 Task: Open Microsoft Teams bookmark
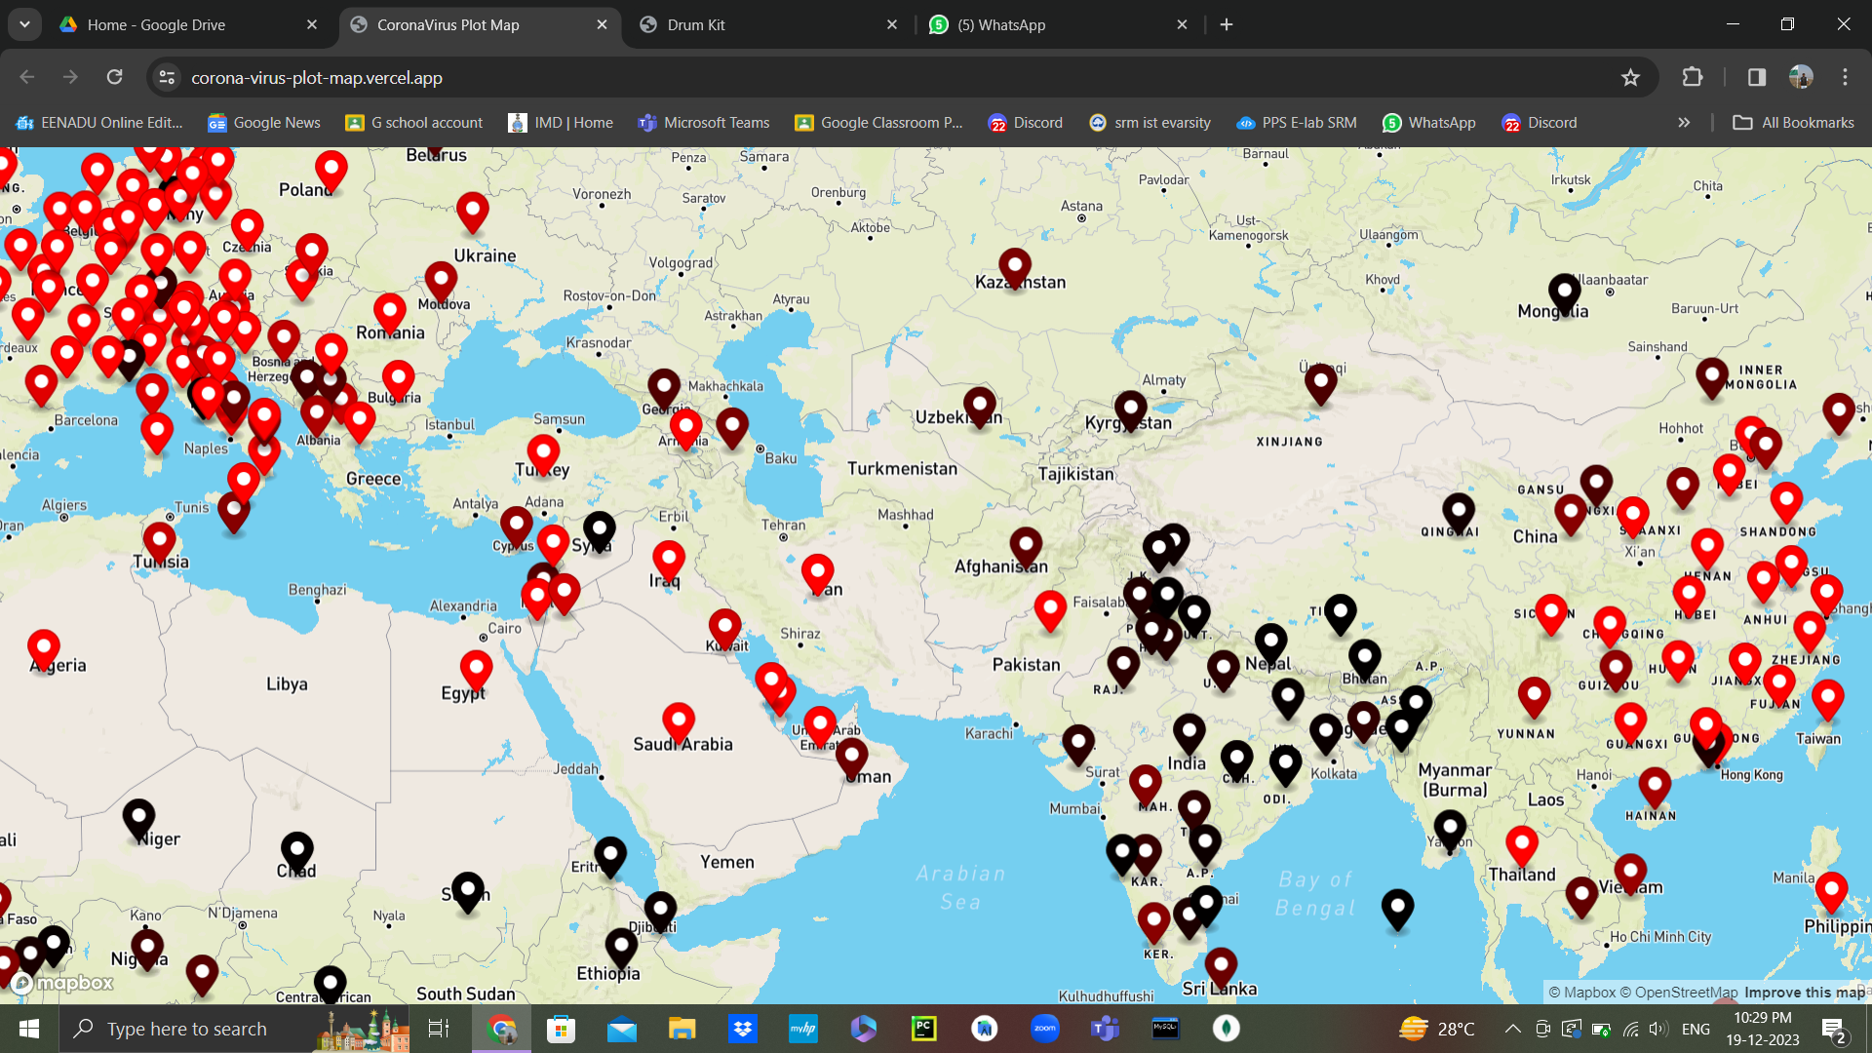[703, 123]
